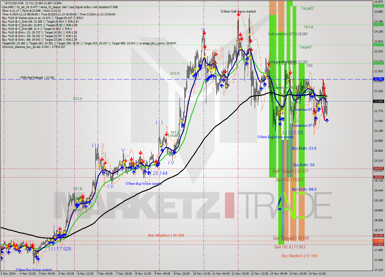Click the green 23.707 price tag

click(379, 45)
